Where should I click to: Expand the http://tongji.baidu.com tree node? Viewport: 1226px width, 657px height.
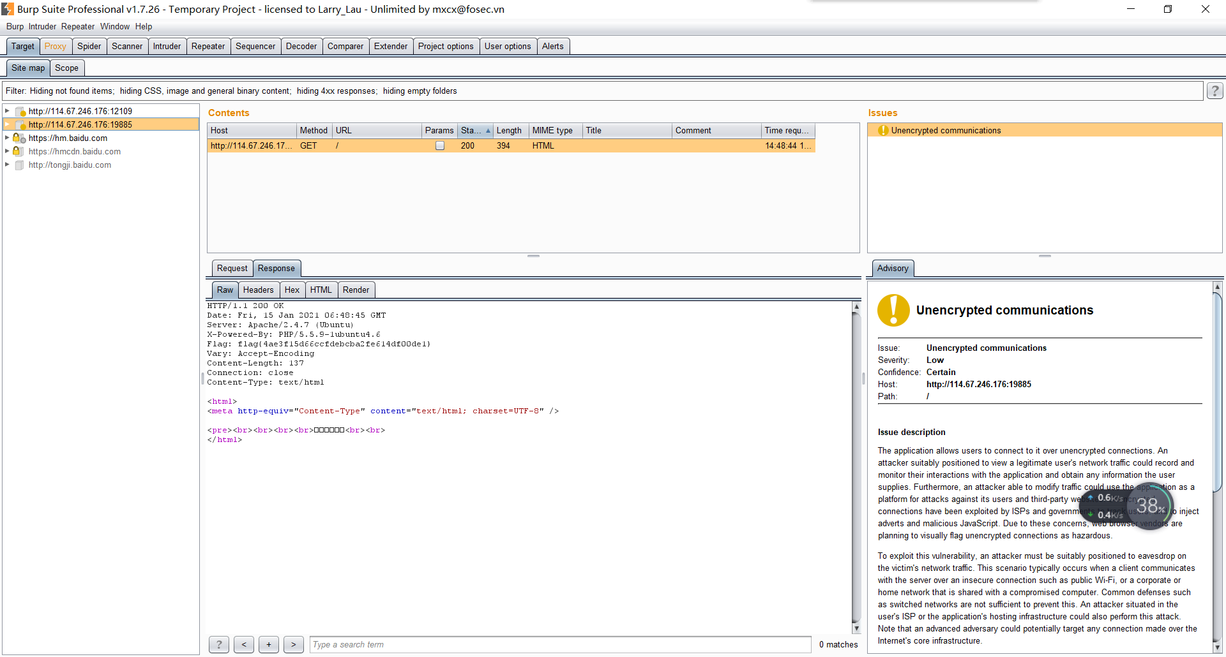[x=7, y=165]
